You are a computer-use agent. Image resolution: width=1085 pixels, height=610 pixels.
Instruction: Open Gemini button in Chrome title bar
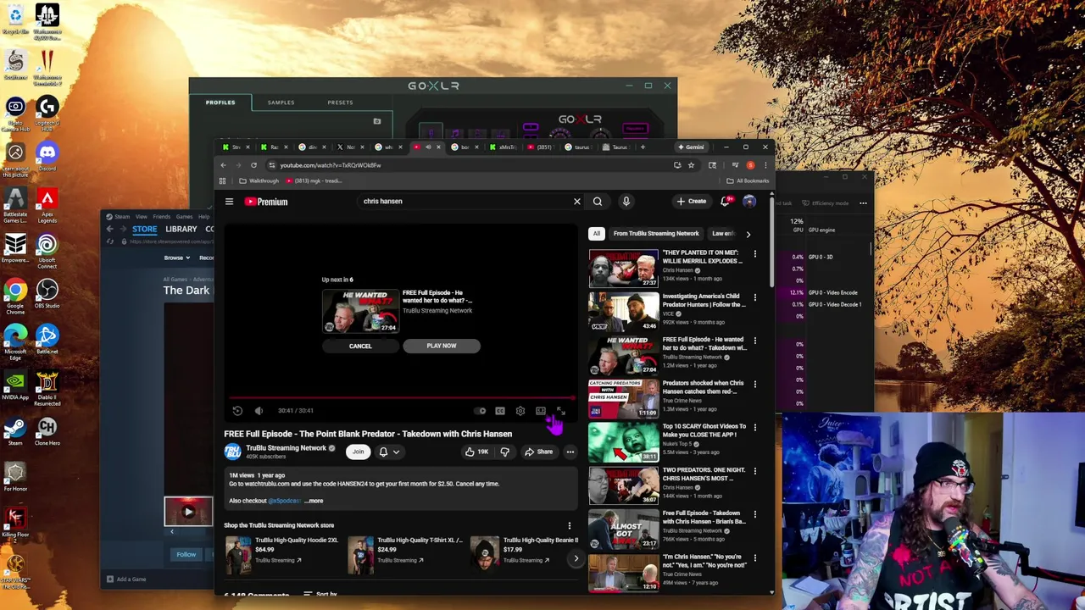690,147
